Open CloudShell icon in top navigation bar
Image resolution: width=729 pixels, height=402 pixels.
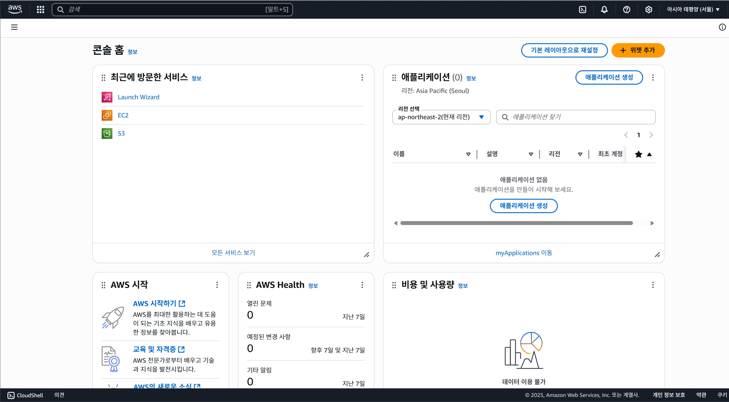583,10
